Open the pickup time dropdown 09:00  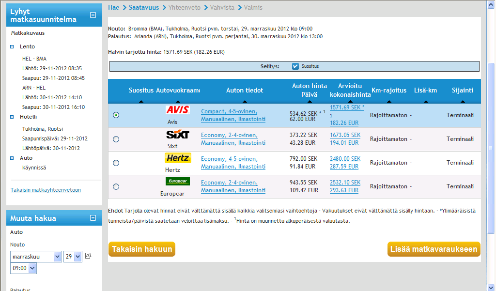[23, 268]
